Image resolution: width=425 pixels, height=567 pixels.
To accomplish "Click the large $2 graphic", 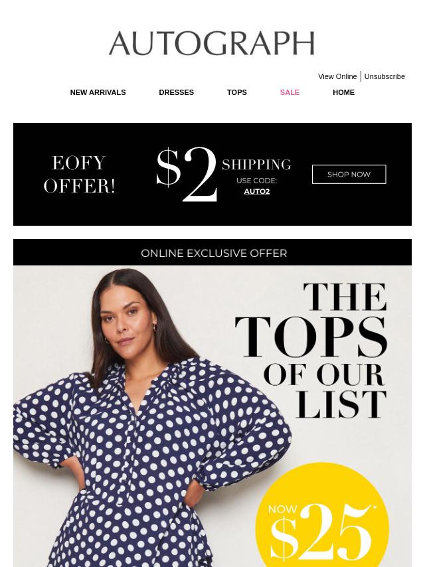I will (x=187, y=174).
